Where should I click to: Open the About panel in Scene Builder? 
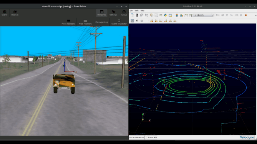click(124, 13)
